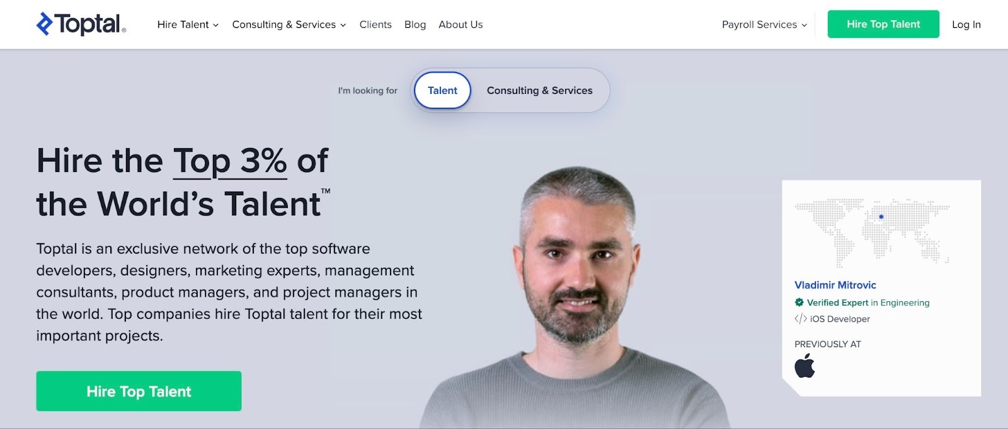This screenshot has width=1008, height=429.
Task: Expand the Hire Talent menu chevron
Action: 215,25
